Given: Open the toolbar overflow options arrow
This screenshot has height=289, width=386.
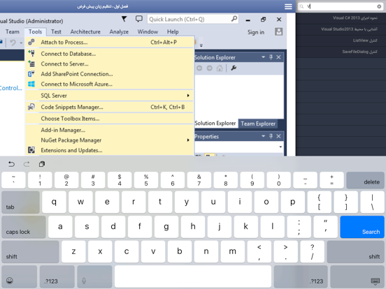Looking at the screenshot, I should (201, 45).
